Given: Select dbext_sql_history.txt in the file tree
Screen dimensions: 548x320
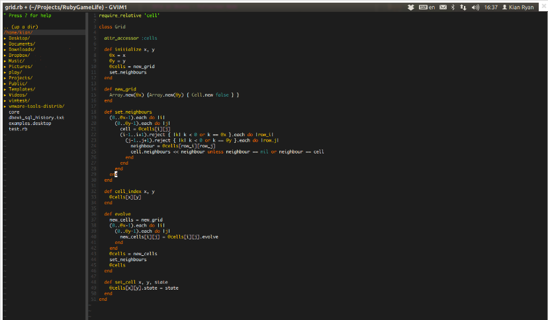Looking at the screenshot, I should click(x=36, y=118).
